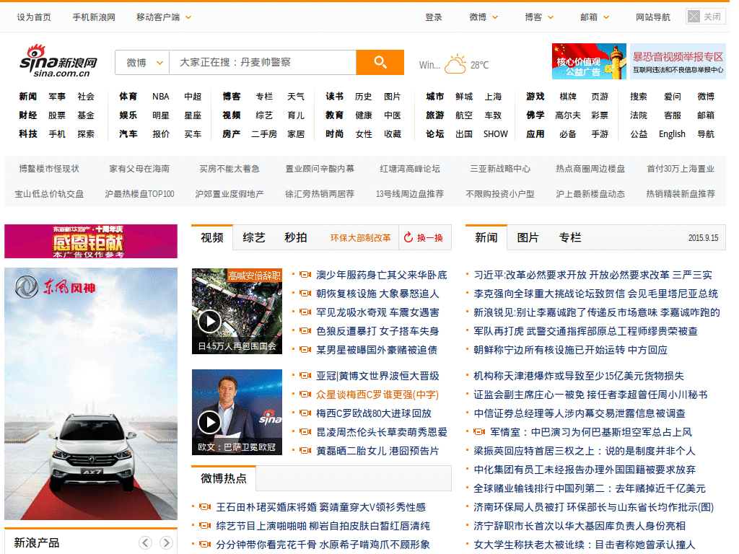Viewport: 739px width, 554px height.
Task: Click video icon beside 王石田朴珺买婚床
Action: 205,507
